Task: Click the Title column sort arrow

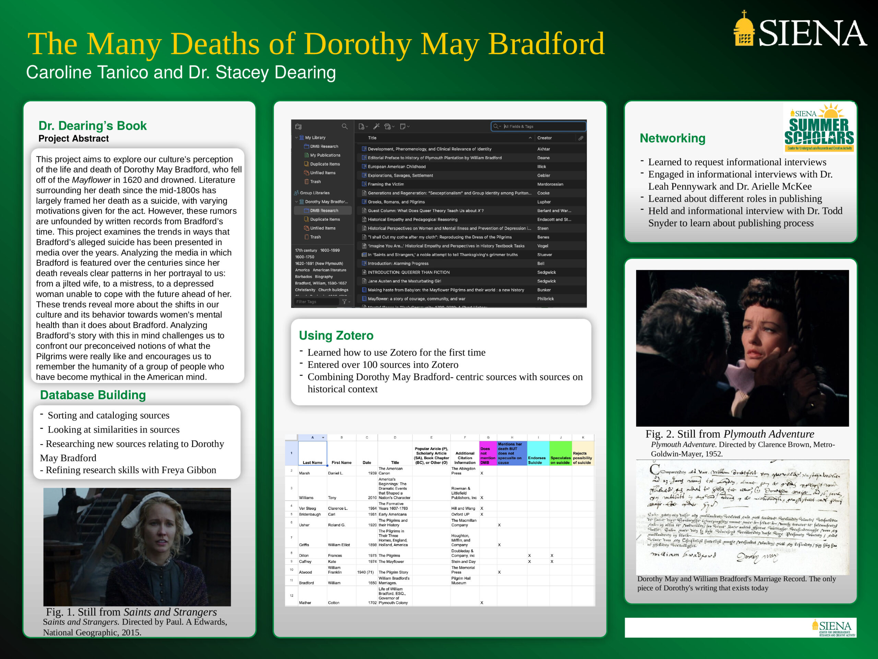Action: pyautogui.click(x=530, y=138)
